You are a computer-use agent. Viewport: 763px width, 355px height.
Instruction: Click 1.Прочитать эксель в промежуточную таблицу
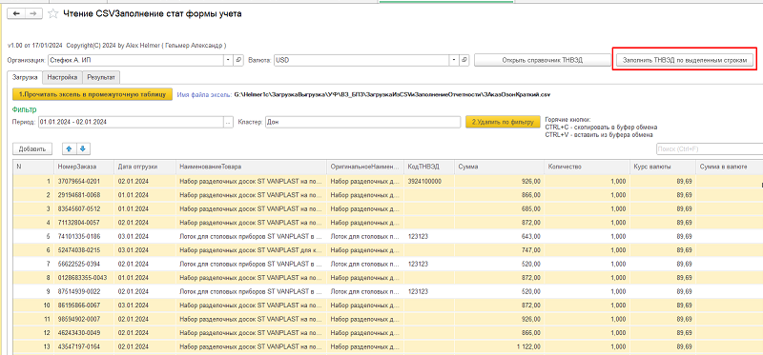pos(93,95)
